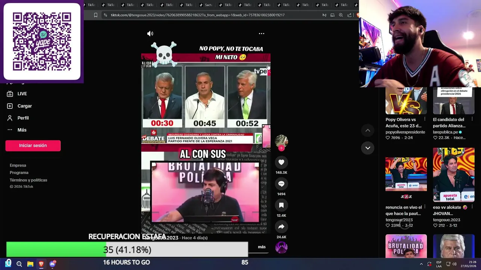The width and height of the screenshot is (481, 270).
Task: Show hidden tray icons chevron
Action: (421, 264)
